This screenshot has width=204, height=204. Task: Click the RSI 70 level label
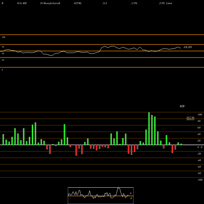point(3,47)
